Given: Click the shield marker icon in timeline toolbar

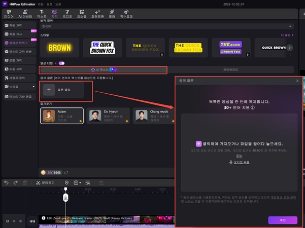Looking at the screenshot, I should click(x=66, y=183).
